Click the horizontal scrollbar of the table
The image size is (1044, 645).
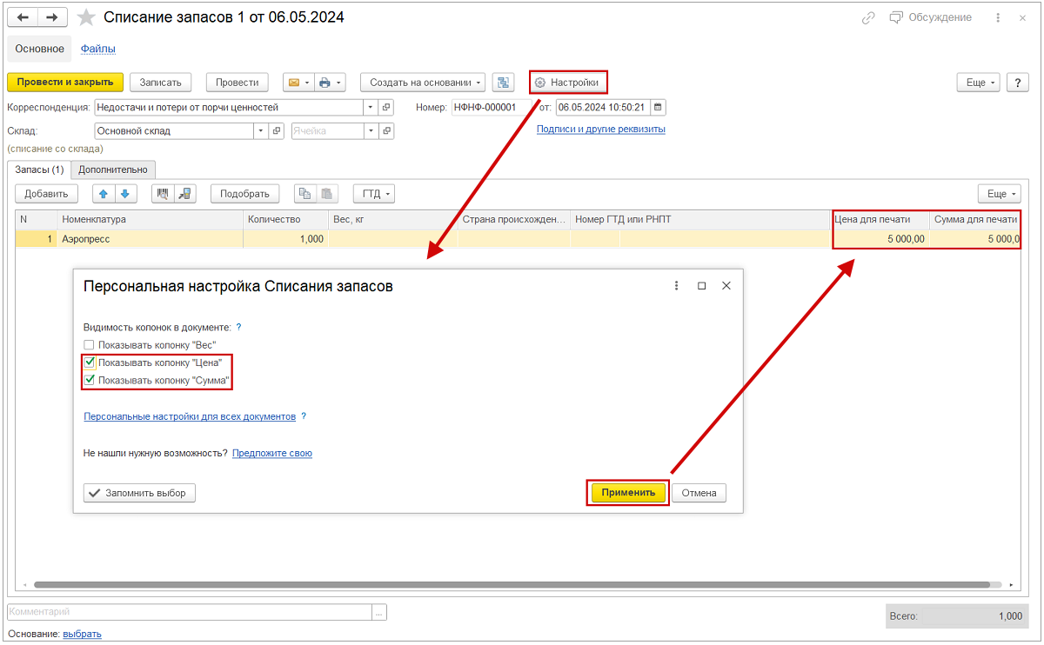click(x=512, y=585)
